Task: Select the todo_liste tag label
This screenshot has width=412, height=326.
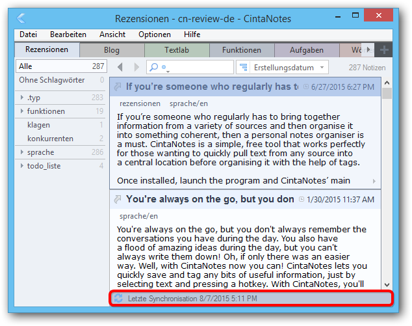Action: tap(44, 166)
